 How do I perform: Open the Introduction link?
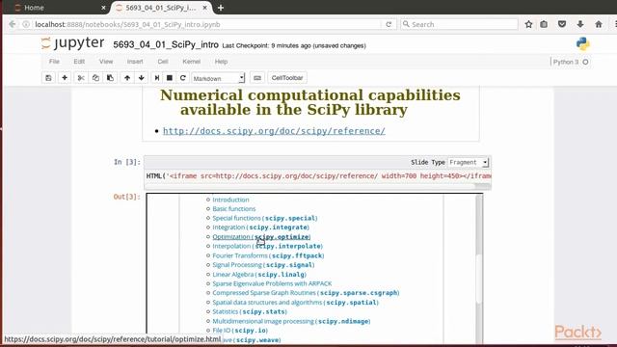230,200
